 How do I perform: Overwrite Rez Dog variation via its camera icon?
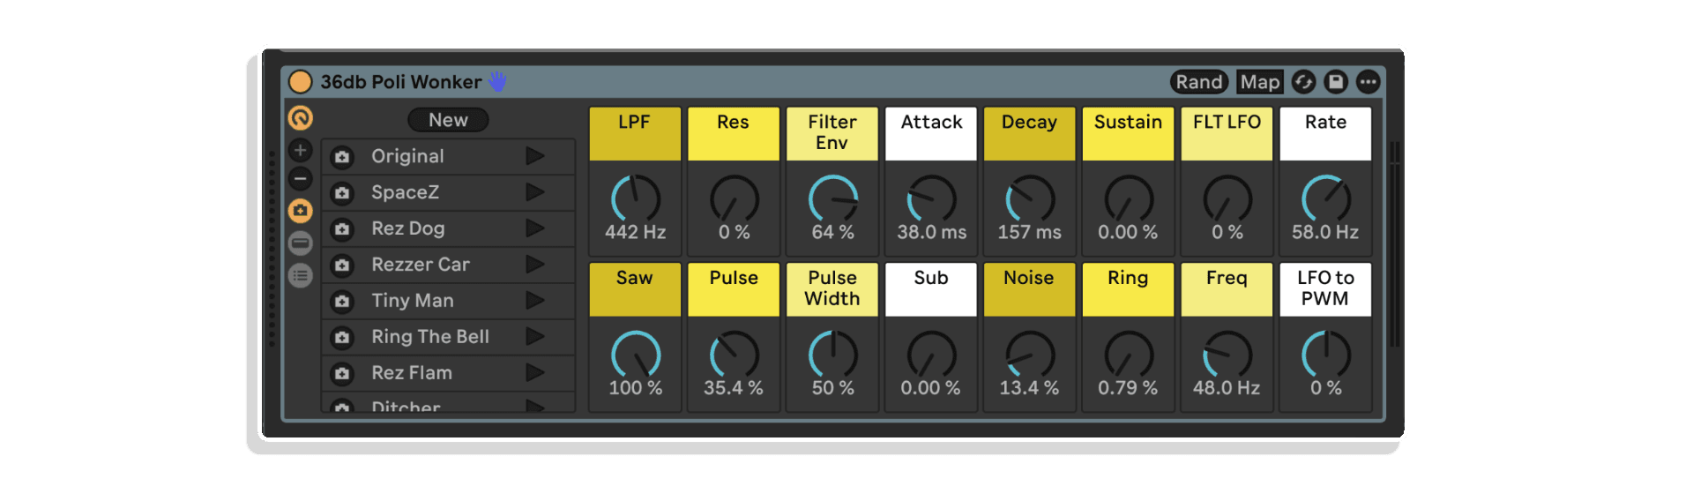coord(342,229)
